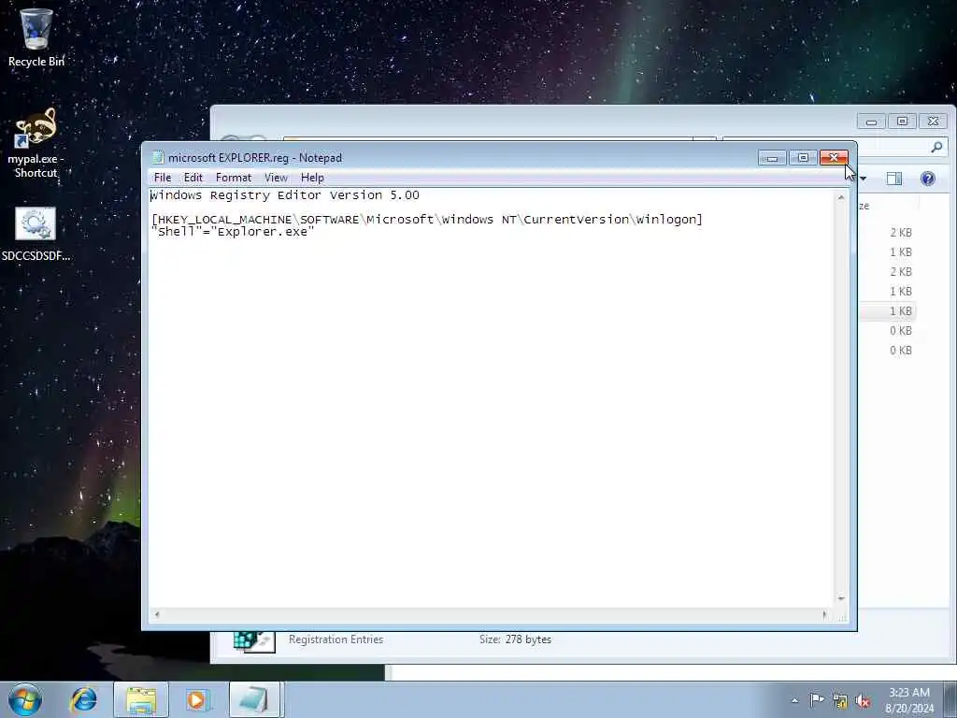Click the "Registration Entries" details pane text

(336, 639)
